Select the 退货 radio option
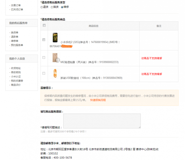 pyautogui.click(x=42, y=7)
